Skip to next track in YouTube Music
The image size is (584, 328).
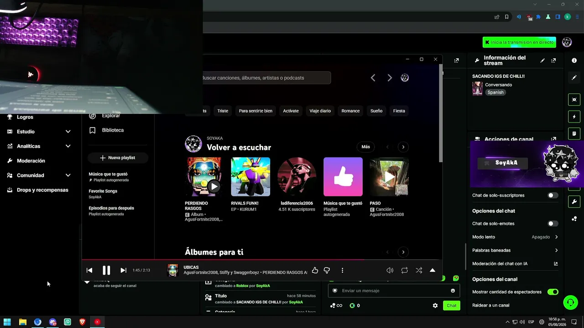point(123,270)
